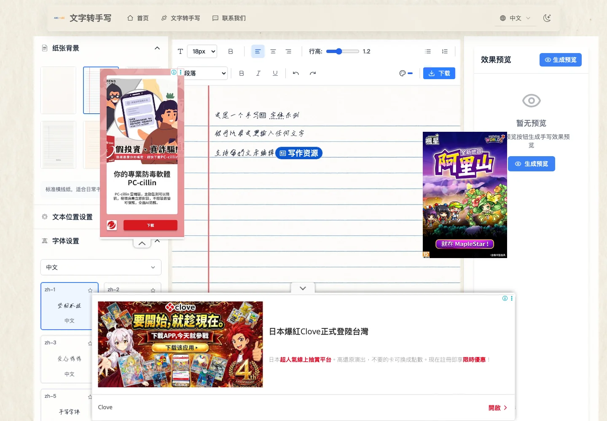
Task: Click the 就在 MapleStar! button in game ad
Action: pyautogui.click(x=465, y=244)
